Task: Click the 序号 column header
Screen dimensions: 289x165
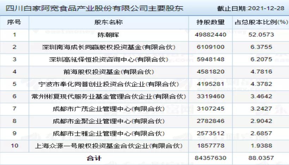Action: (x=14, y=22)
